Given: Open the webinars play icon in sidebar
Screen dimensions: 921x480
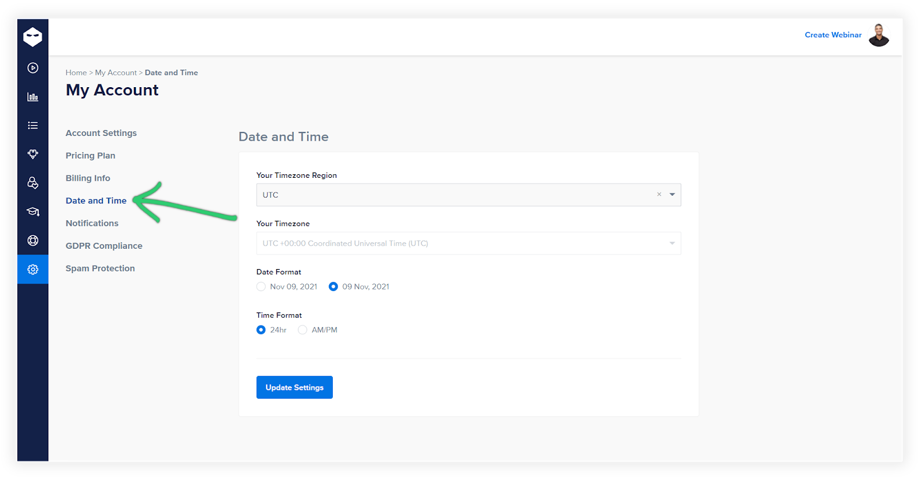Looking at the screenshot, I should [x=33, y=68].
